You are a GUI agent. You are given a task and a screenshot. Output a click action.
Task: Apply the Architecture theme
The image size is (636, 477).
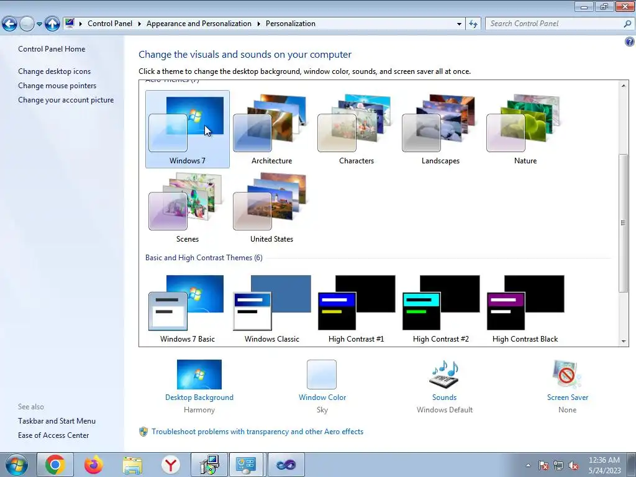[x=272, y=129]
